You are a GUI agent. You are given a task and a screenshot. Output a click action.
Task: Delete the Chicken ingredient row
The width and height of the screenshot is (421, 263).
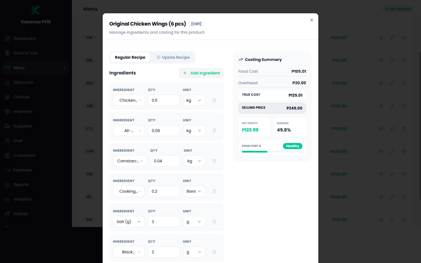click(214, 100)
